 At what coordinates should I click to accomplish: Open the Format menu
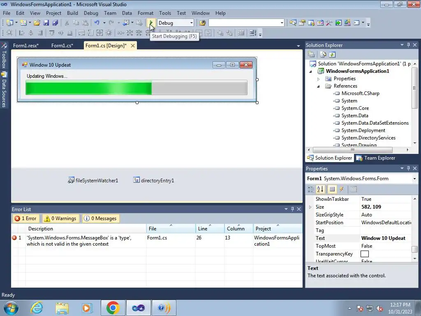click(146, 13)
